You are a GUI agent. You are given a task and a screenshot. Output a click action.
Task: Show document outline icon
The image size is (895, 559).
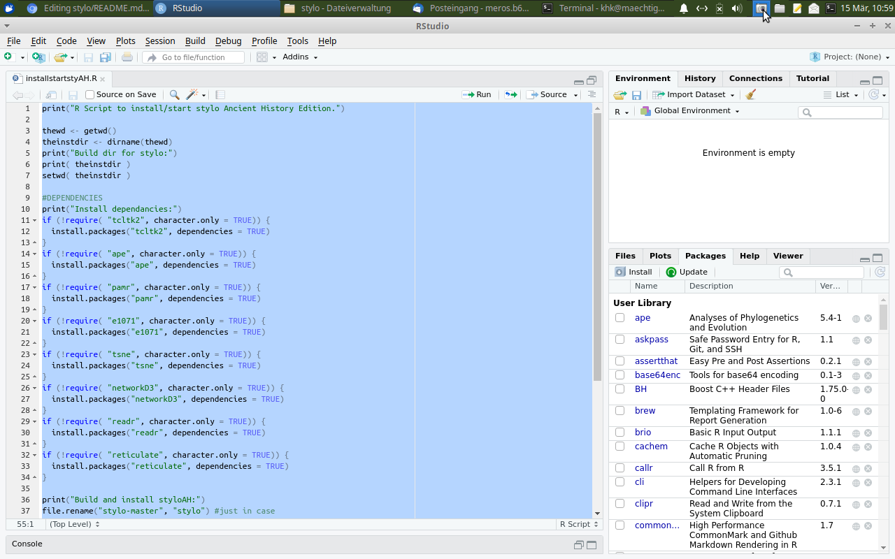(x=592, y=94)
